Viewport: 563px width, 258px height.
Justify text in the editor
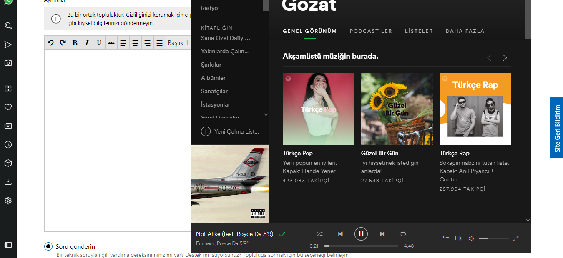pos(160,42)
